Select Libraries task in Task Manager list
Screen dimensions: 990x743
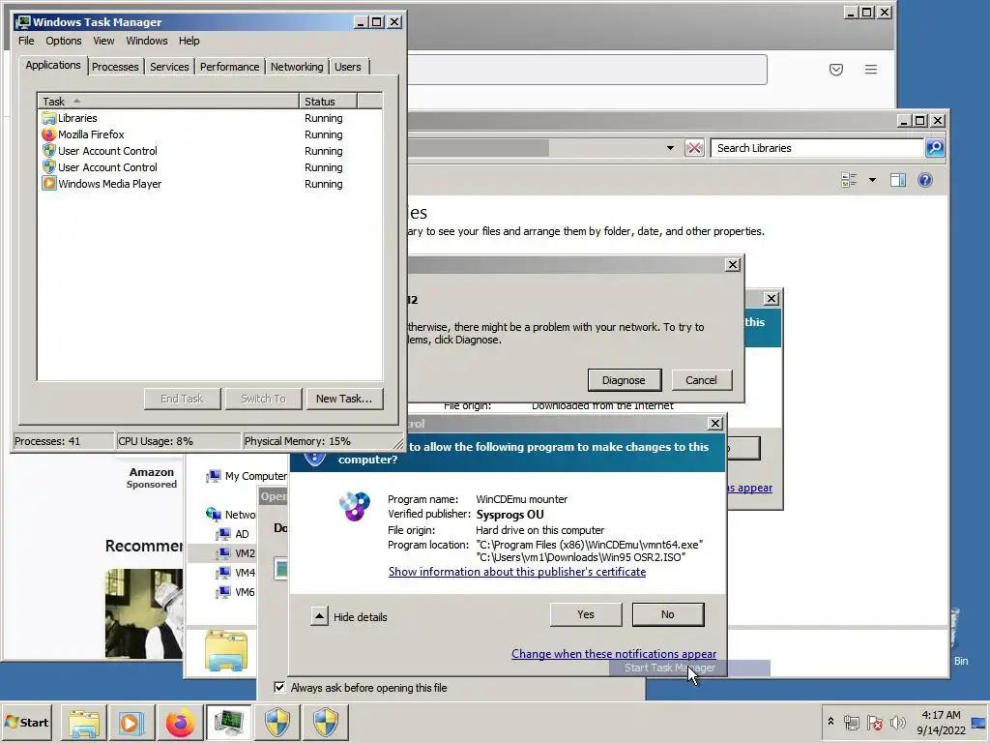point(210,118)
